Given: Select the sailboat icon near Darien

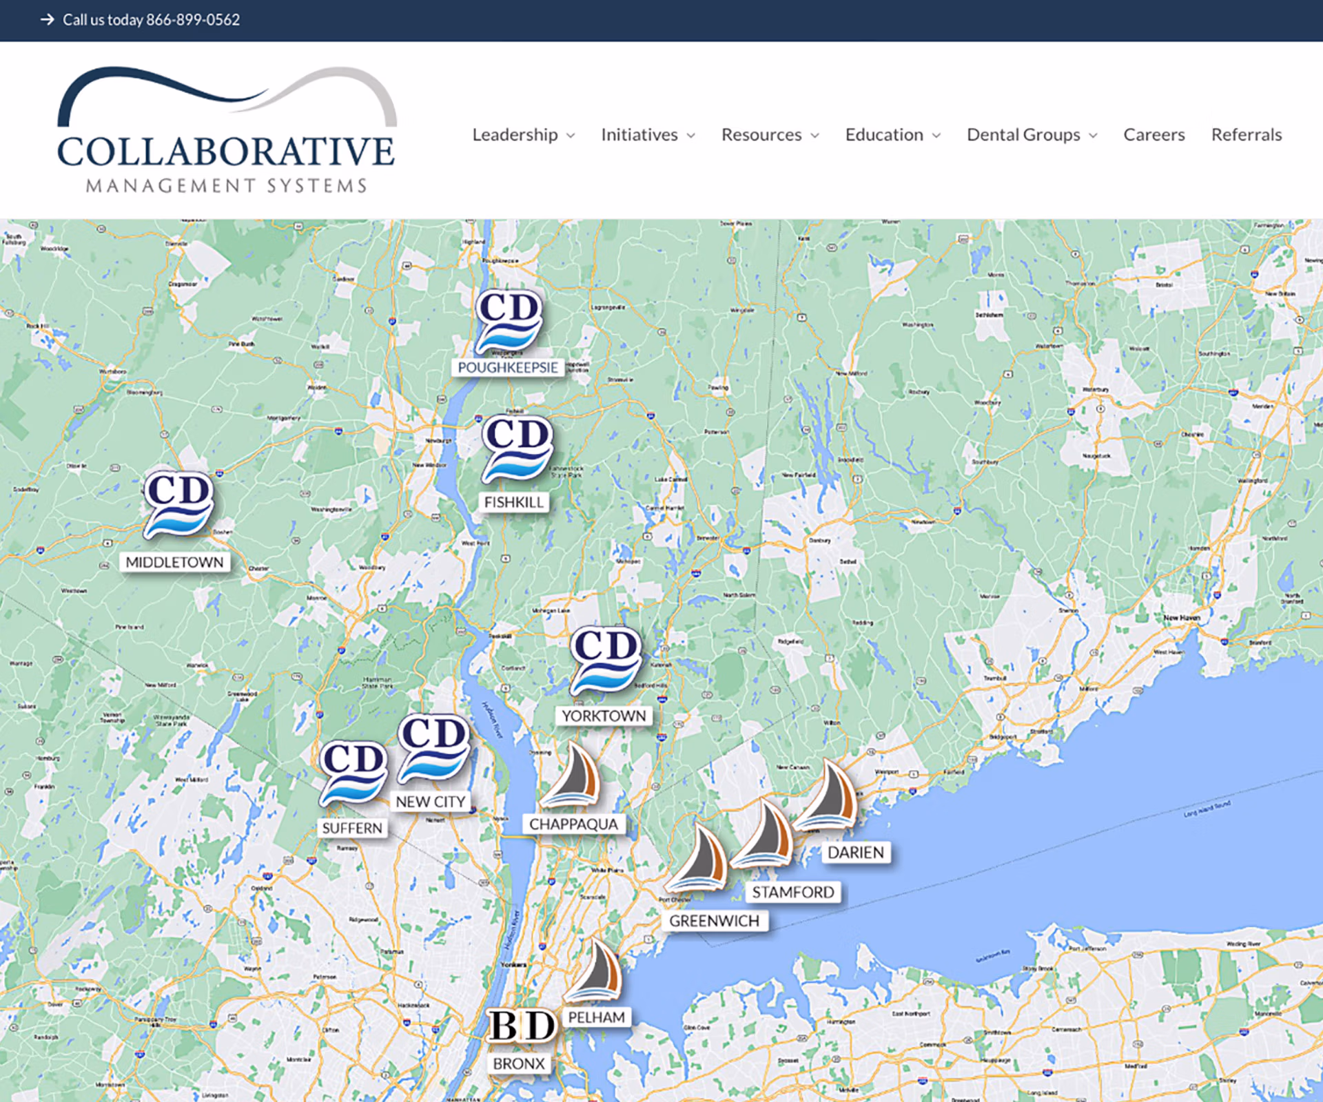Looking at the screenshot, I should click(x=829, y=797).
